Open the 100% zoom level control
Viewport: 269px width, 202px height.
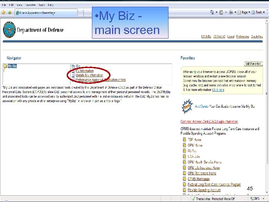[257, 199]
